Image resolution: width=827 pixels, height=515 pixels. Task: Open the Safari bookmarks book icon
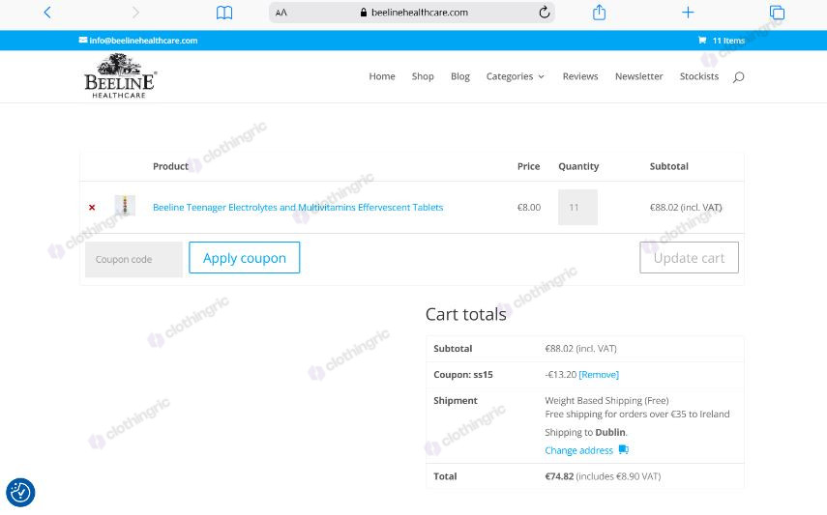point(224,13)
